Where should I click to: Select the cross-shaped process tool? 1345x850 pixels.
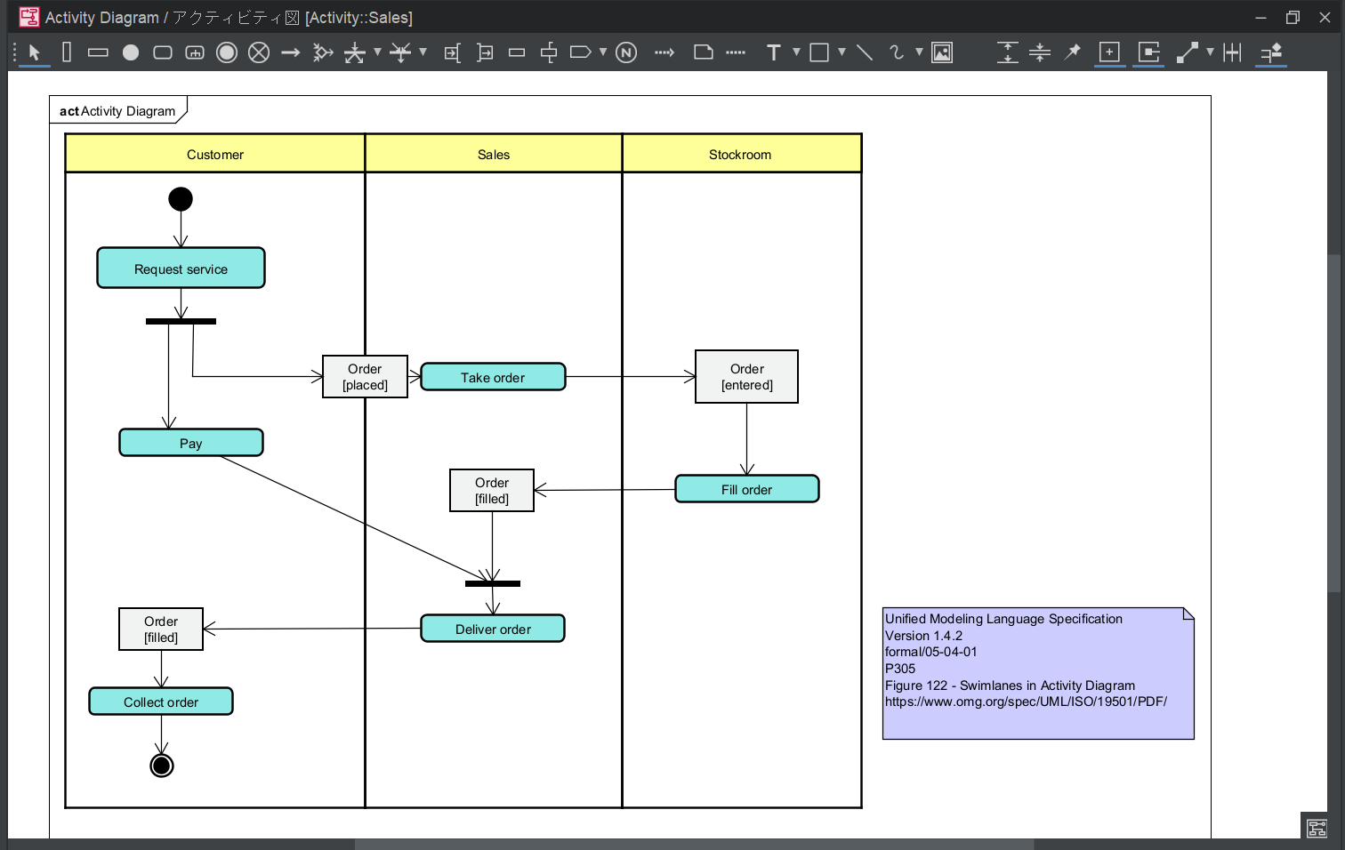pyautogui.click(x=549, y=52)
